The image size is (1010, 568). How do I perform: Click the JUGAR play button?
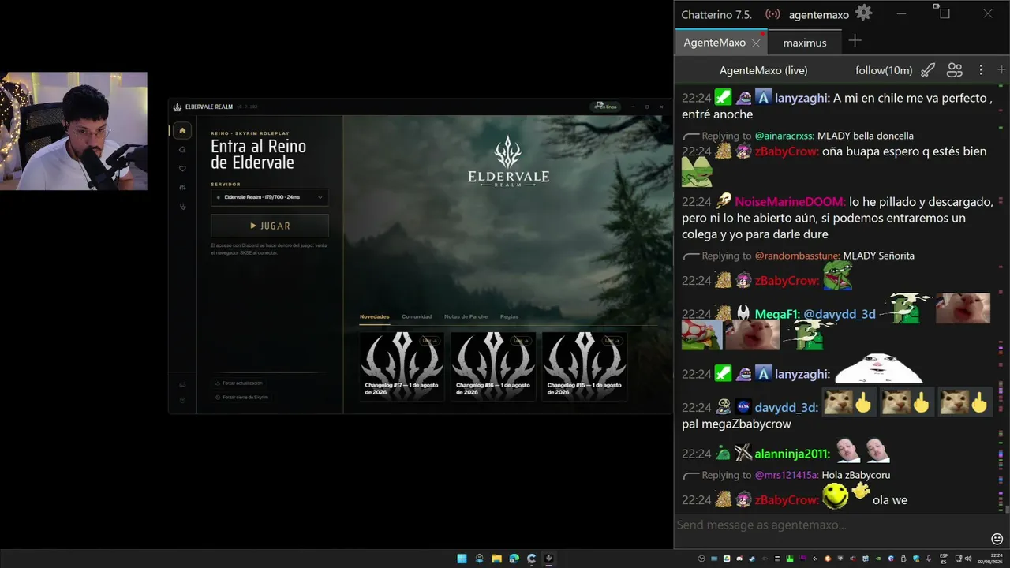pyautogui.click(x=270, y=226)
